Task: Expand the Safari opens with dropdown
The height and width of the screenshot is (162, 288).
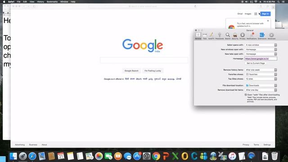Action: coord(261,45)
